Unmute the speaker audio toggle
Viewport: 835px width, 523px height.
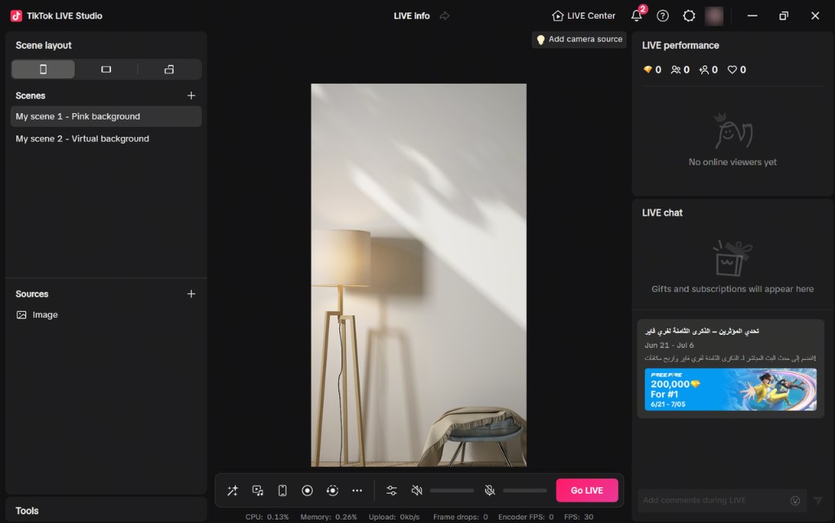pos(417,490)
